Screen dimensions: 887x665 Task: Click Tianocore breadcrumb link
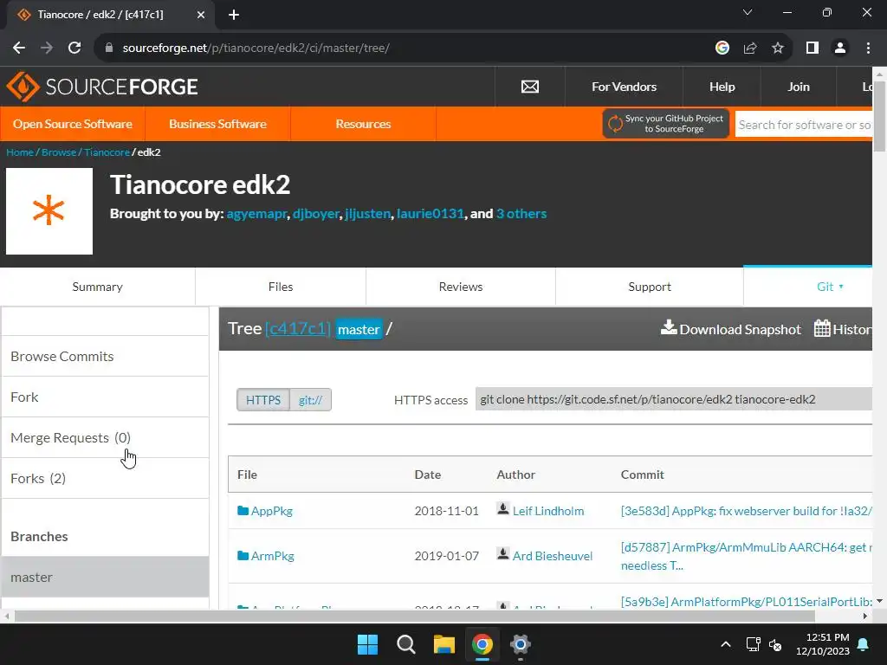107,152
